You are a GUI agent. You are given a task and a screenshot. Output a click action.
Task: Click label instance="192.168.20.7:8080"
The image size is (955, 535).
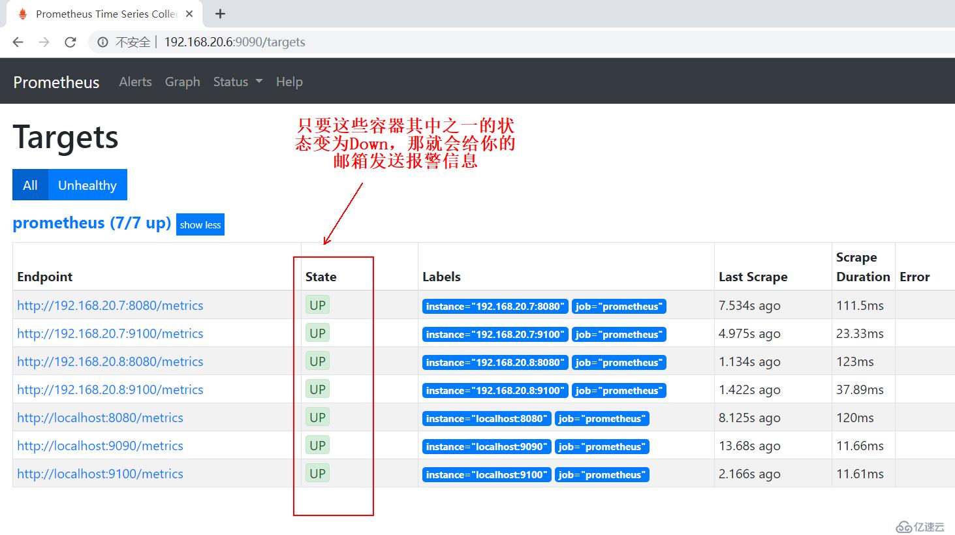point(495,306)
